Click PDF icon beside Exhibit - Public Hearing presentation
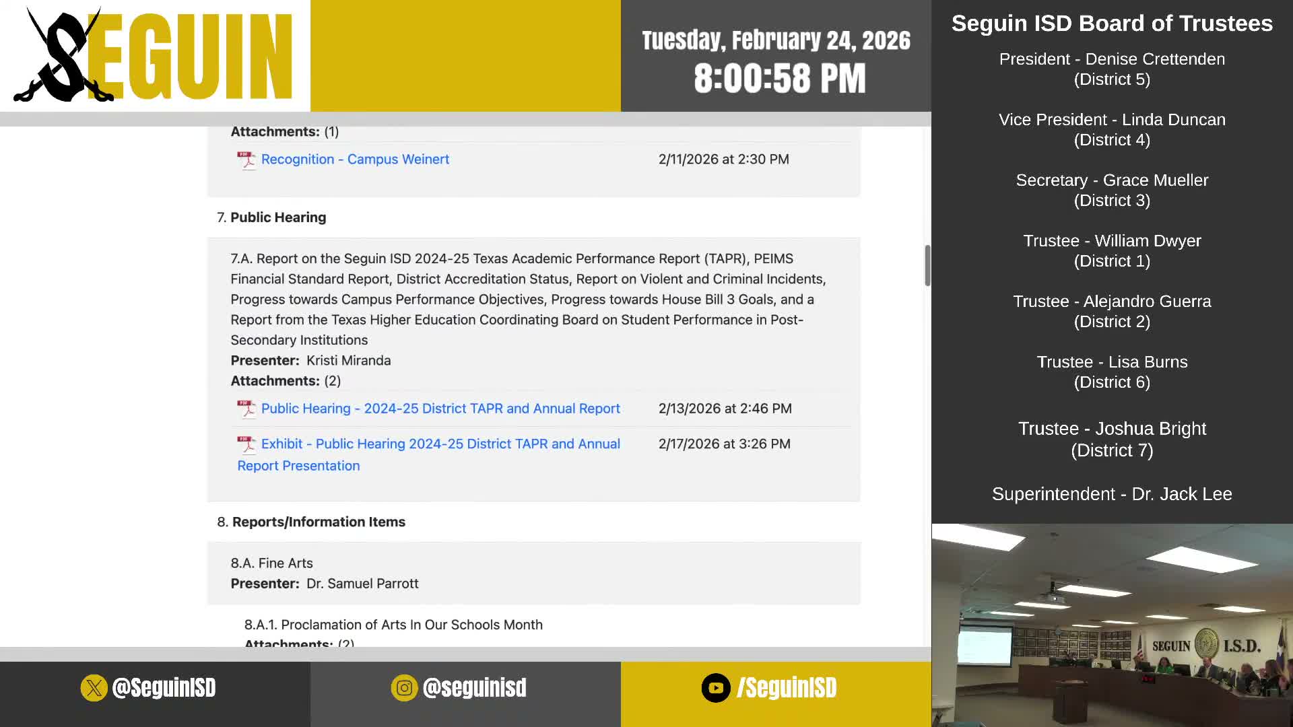The image size is (1293, 727). tap(246, 444)
